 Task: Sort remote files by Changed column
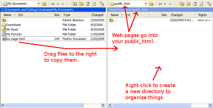pyautogui.click(x=177, y=15)
